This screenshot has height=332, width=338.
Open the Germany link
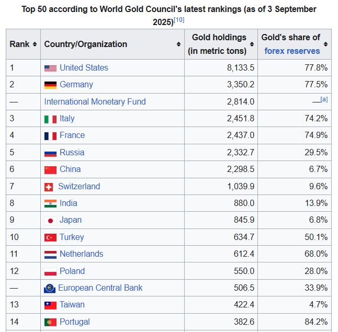[x=76, y=85]
